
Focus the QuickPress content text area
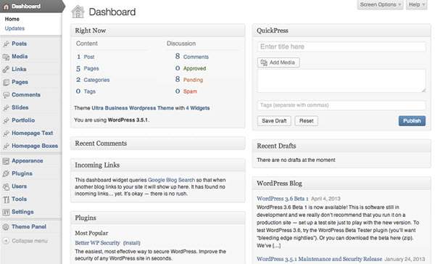[x=341, y=81]
